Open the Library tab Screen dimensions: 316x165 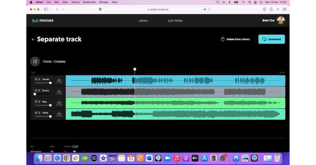tap(143, 21)
